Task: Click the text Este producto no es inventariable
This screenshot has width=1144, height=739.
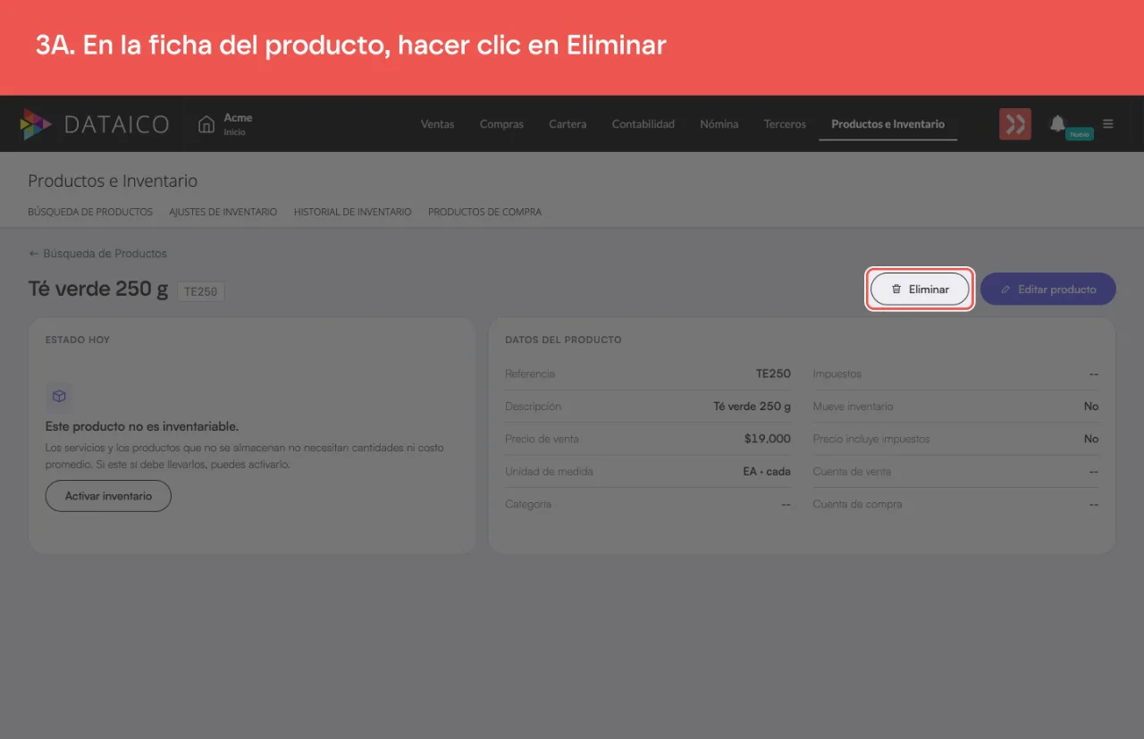Action: (x=142, y=427)
